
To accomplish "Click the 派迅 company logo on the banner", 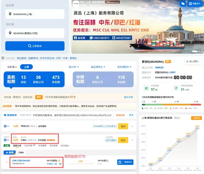I will (76, 4).
